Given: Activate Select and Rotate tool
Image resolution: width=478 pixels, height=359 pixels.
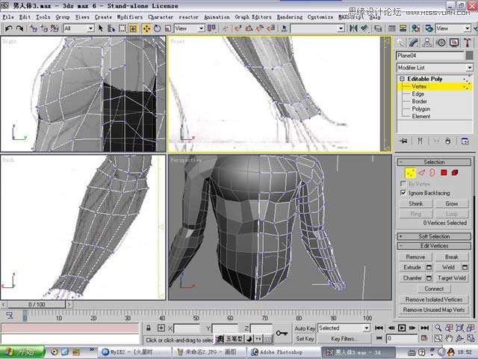Looking at the screenshot, I should click(158, 28).
